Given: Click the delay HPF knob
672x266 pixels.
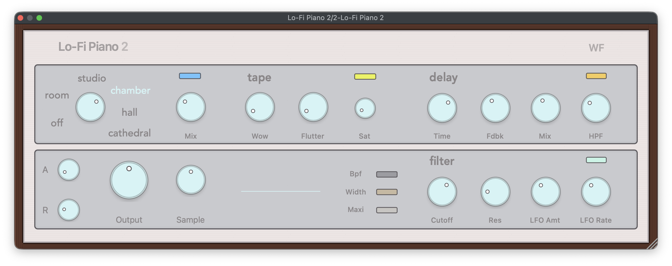Looking at the screenshot, I should tap(596, 108).
